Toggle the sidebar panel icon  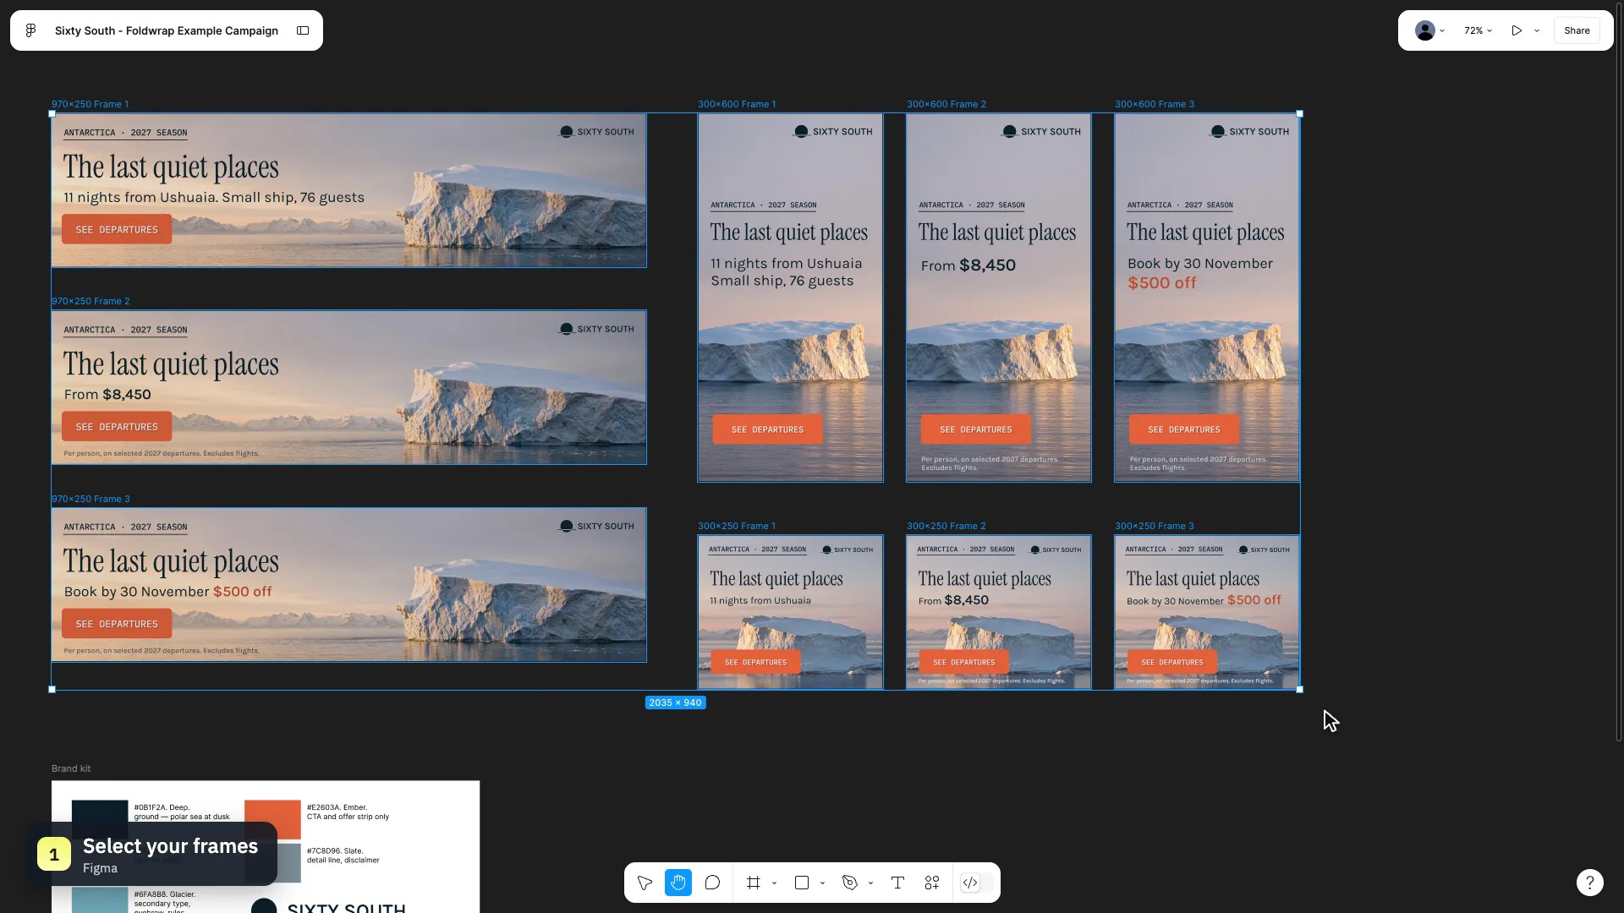click(x=303, y=30)
